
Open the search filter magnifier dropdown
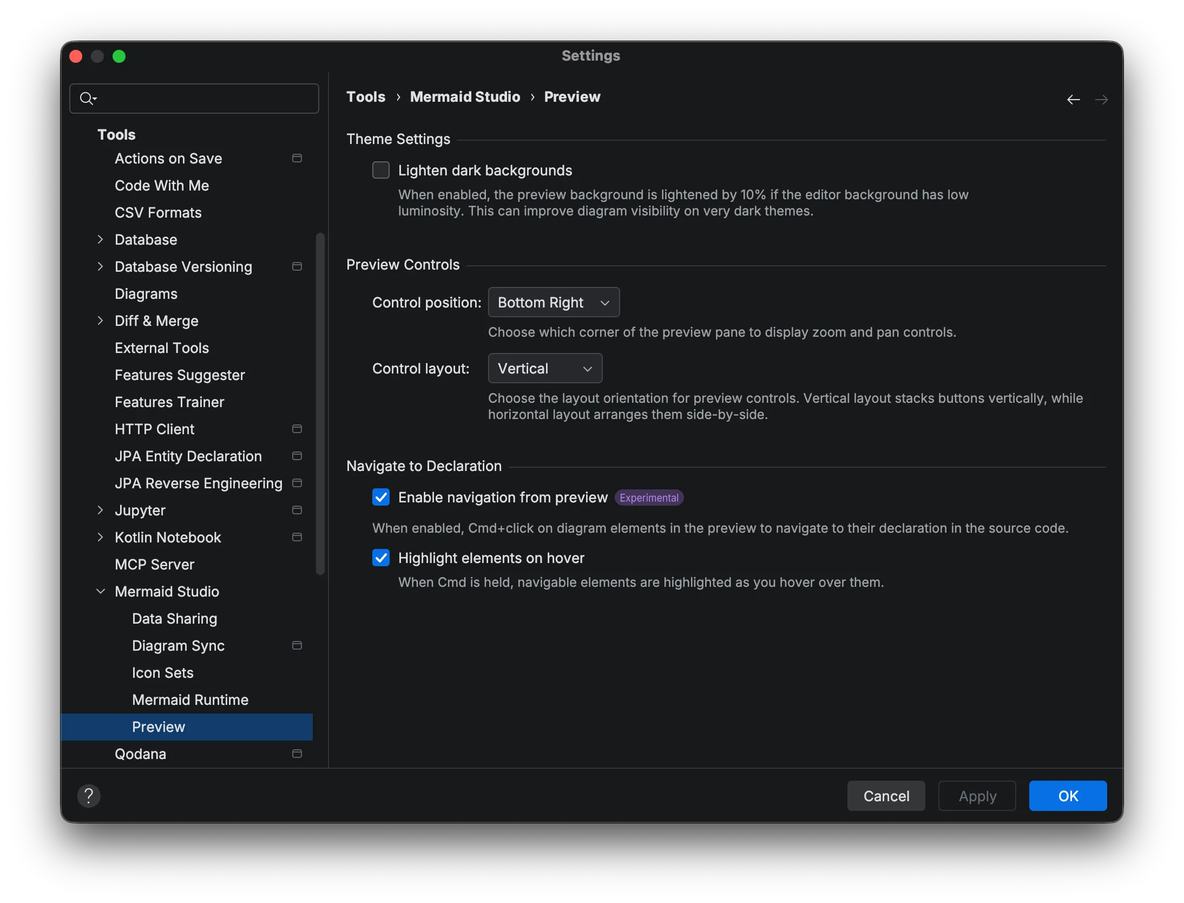[x=88, y=98]
